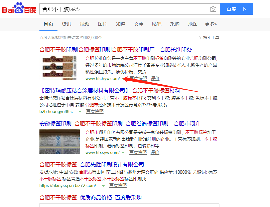
Task: Open the 百度爱采购 result link
Action: pos(91,197)
